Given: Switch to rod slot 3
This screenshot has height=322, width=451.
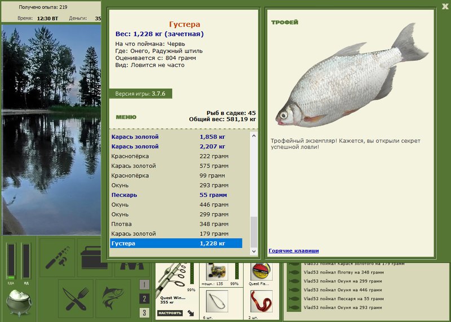Looking at the screenshot, I should click(145, 313).
